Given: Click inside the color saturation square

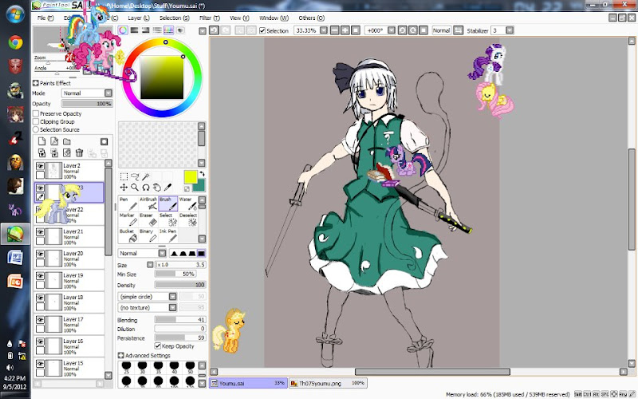Looking at the screenshot, I should tap(162, 77).
